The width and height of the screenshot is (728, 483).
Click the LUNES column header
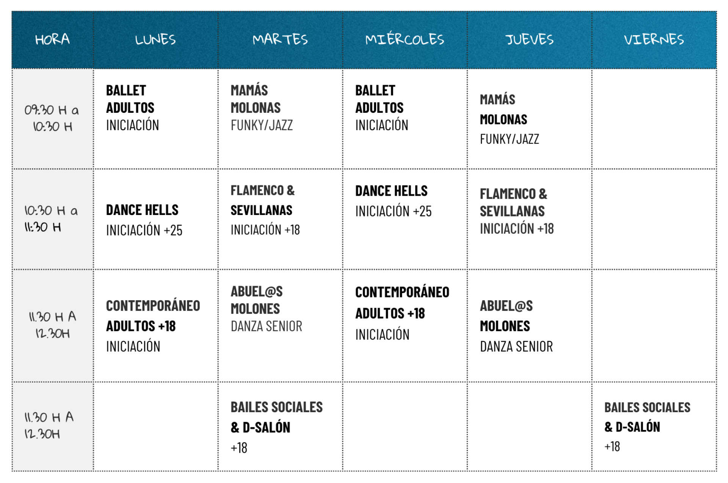(x=155, y=39)
